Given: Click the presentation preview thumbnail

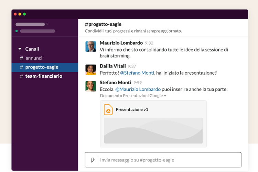Looking at the screenshot, I should tap(153, 131).
